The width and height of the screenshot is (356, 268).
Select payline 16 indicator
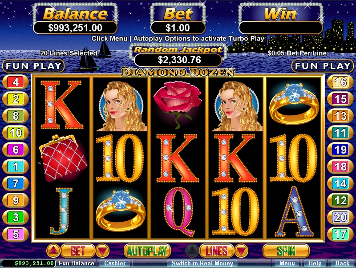point(340,82)
